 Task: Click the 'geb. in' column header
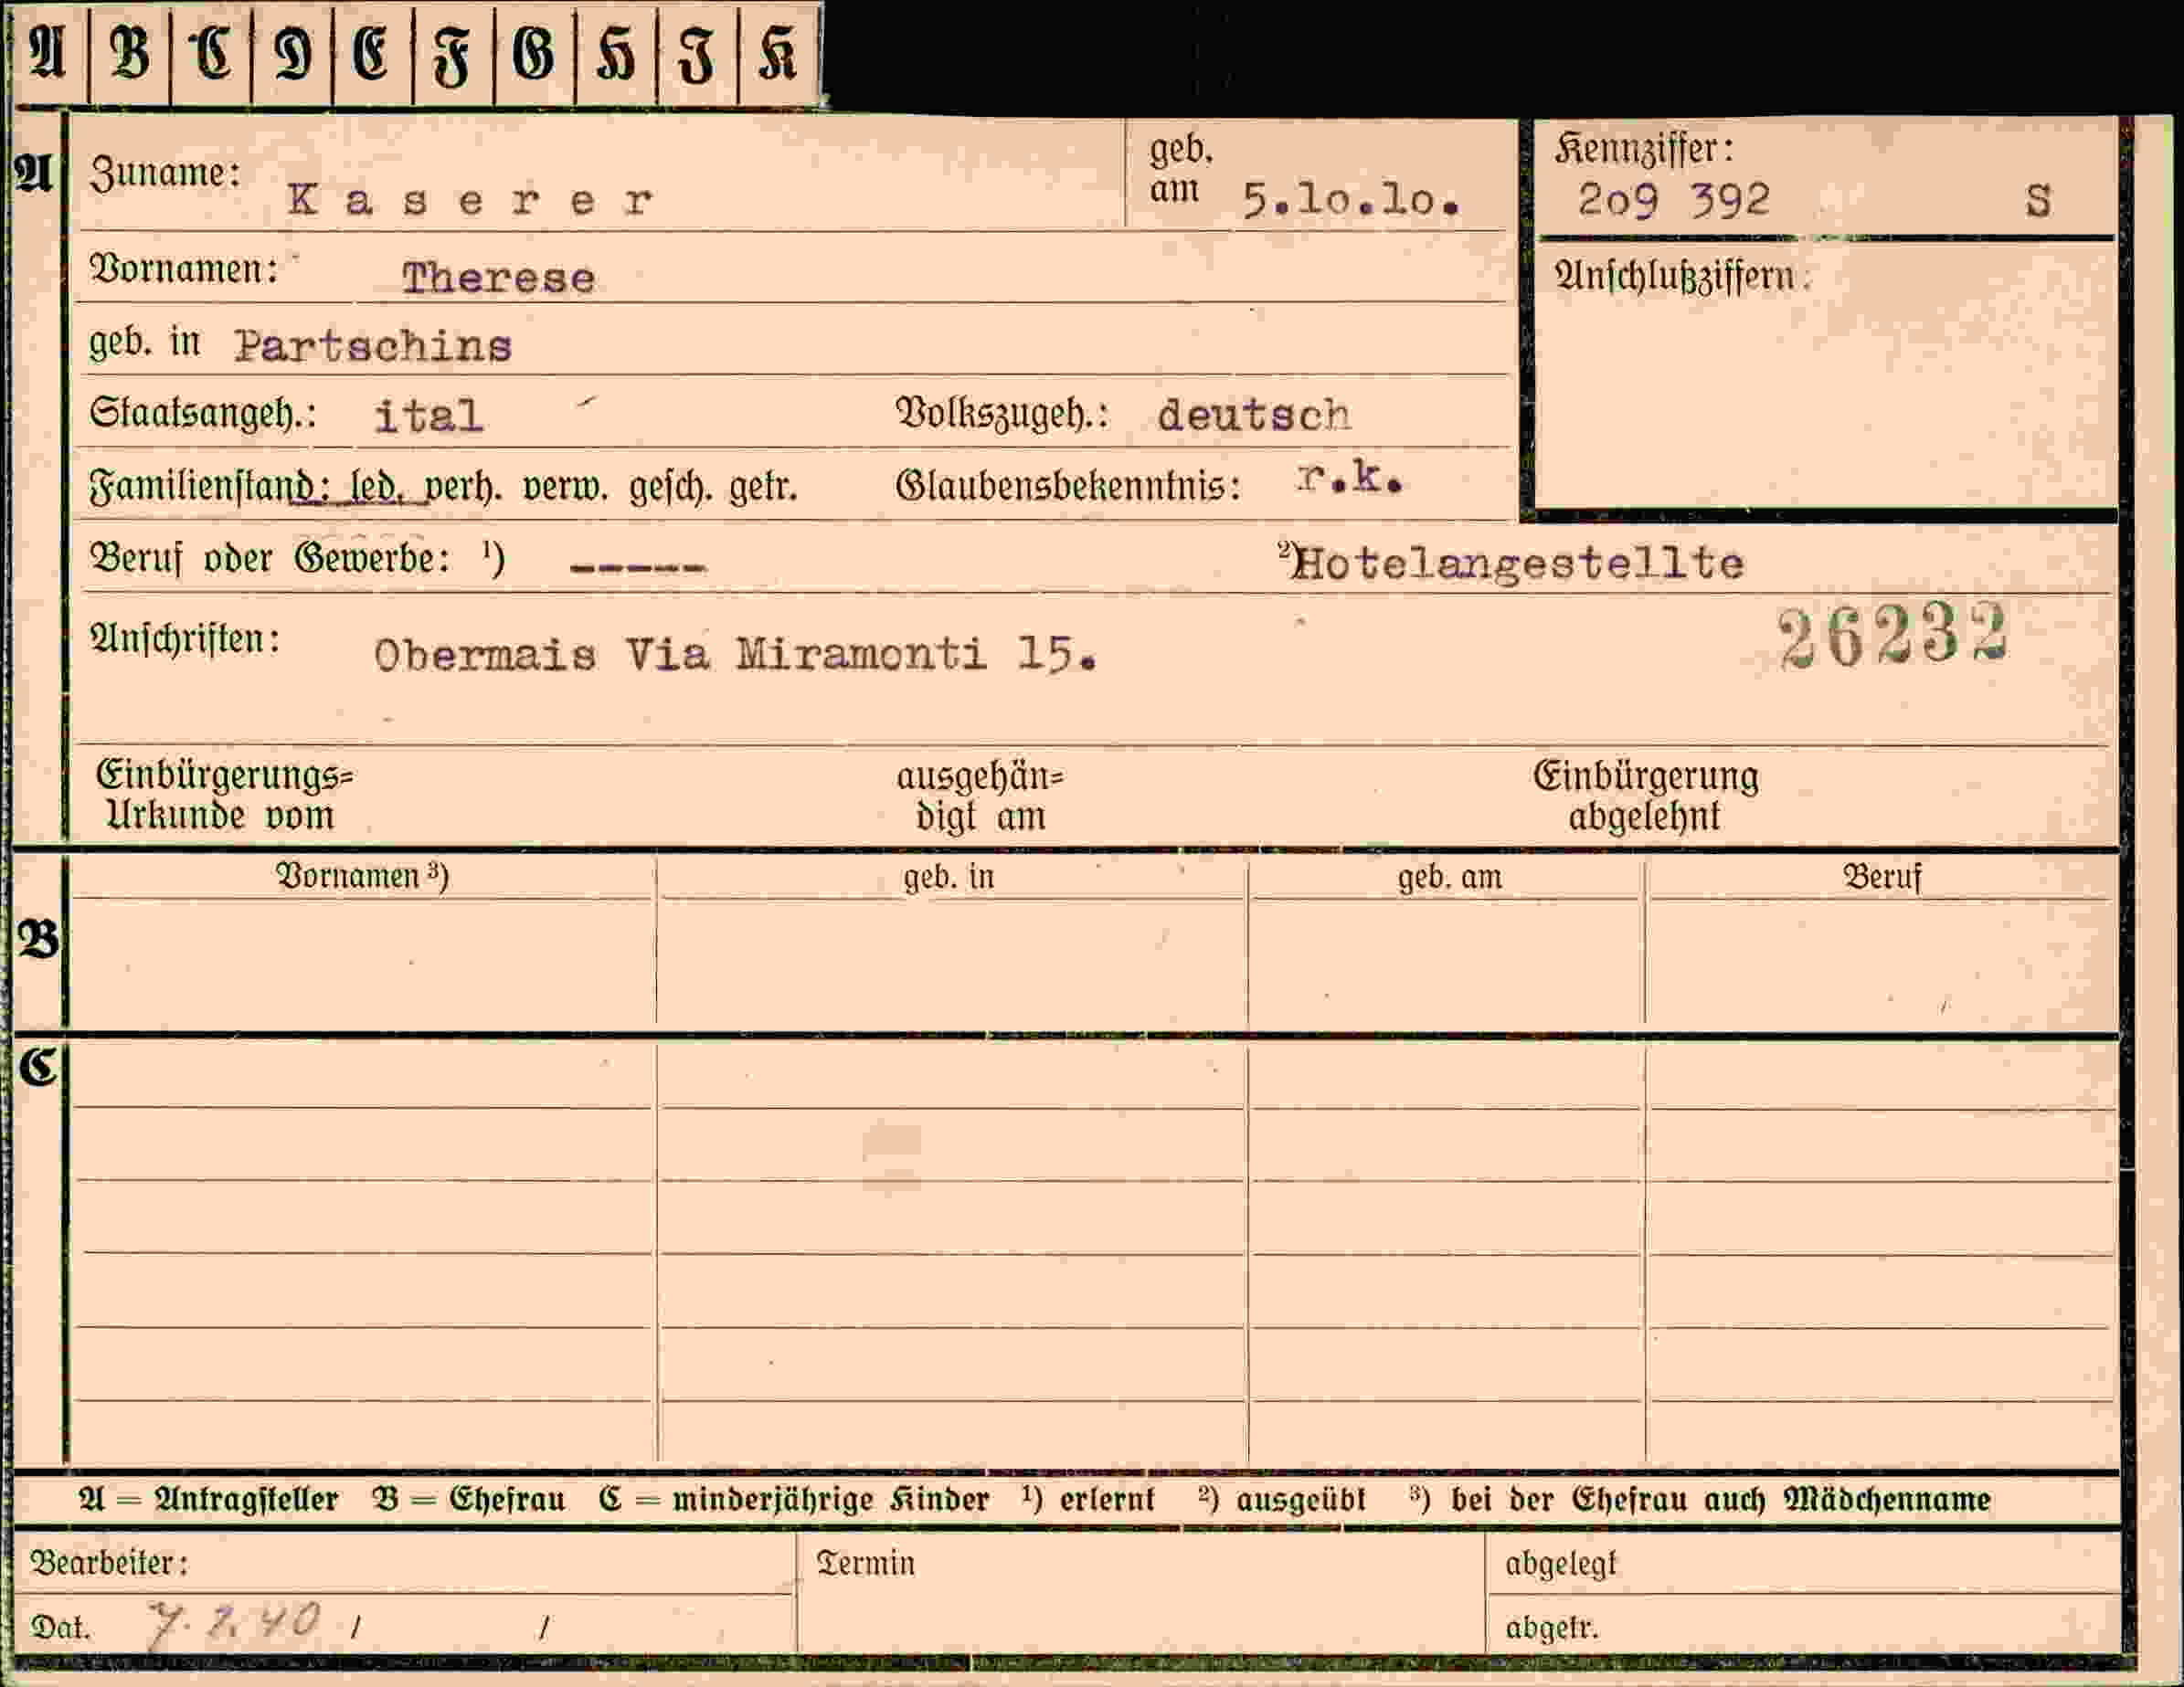[x=949, y=877]
